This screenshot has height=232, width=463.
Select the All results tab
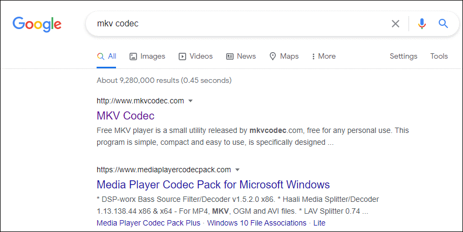(x=106, y=56)
